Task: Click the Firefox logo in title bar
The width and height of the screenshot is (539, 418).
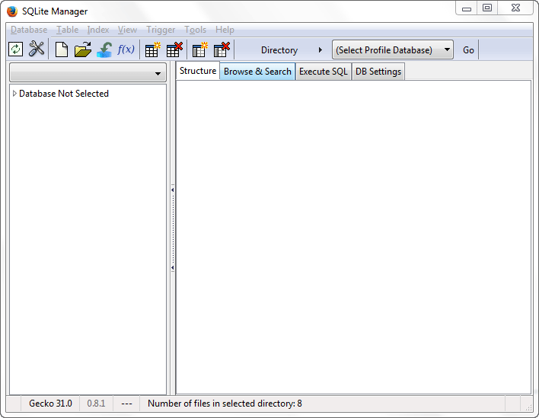Action: pyautogui.click(x=12, y=11)
